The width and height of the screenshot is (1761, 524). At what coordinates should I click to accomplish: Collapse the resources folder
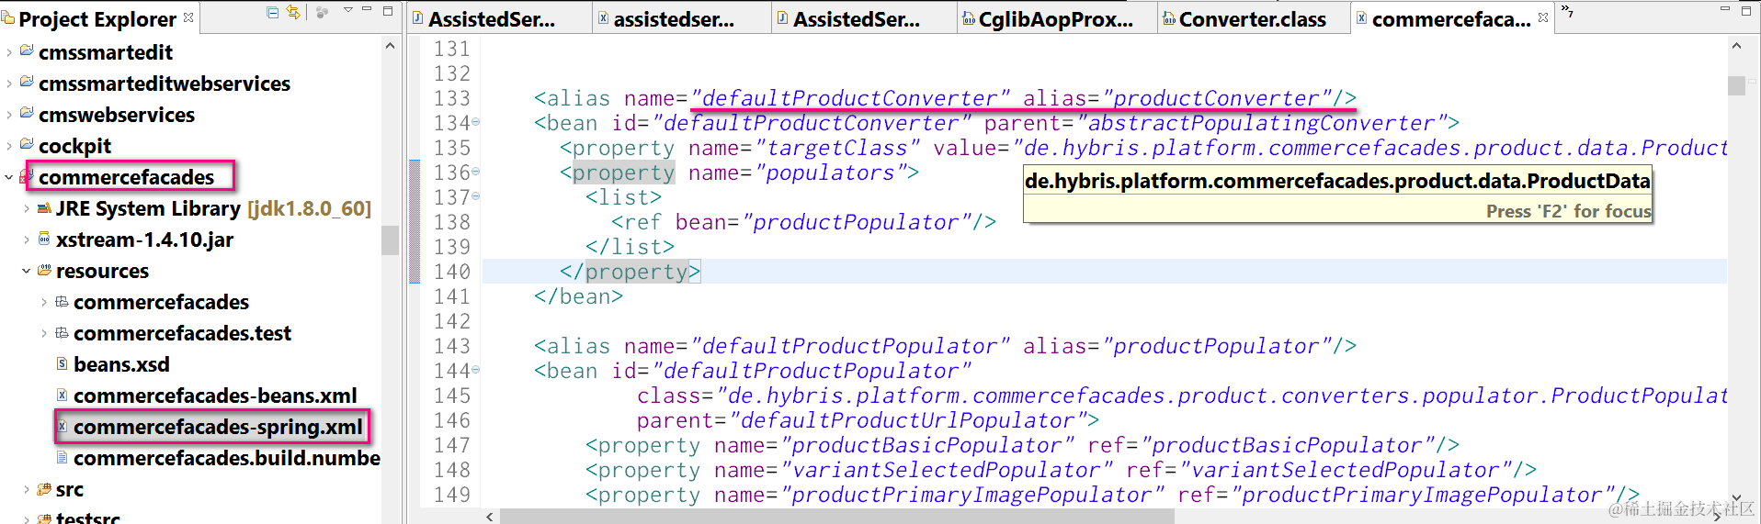(27, 272)
